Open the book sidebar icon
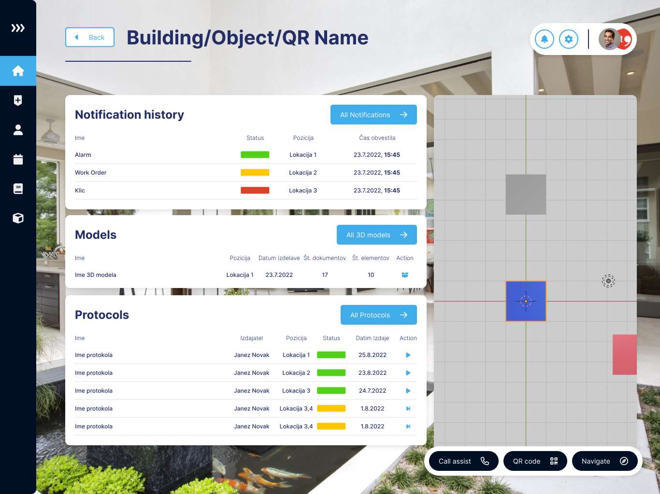 point(18,189)
